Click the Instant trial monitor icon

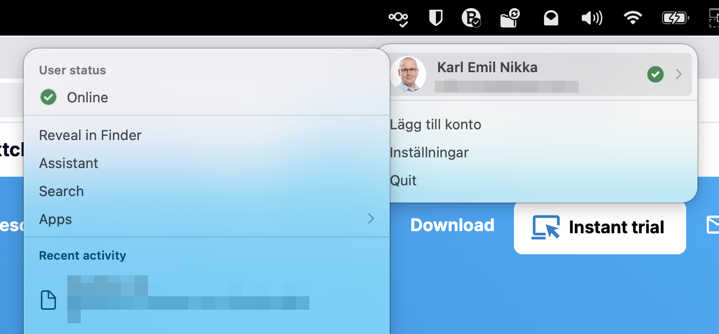(x=545, y=227)
